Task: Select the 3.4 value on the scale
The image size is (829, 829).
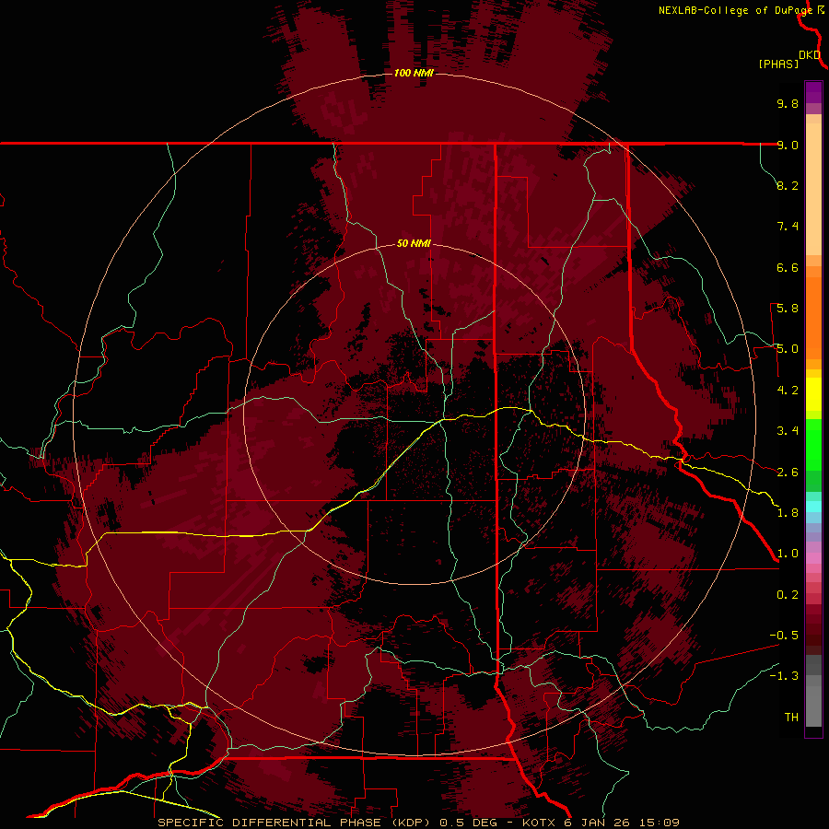Action: [x=788, y=431]
